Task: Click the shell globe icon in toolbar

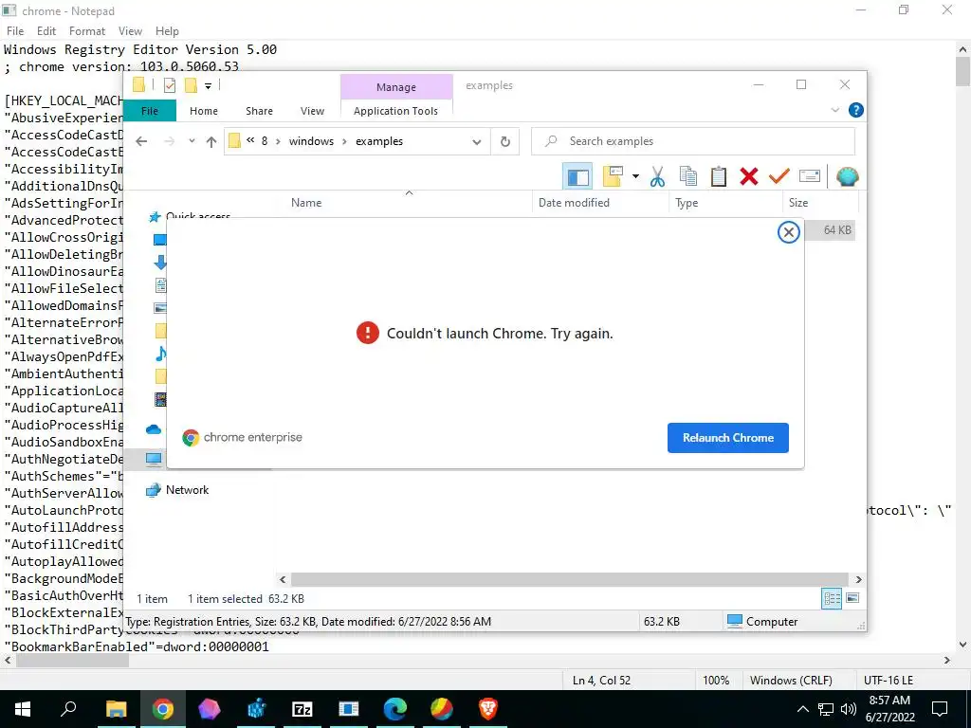Action: pyautogui.click(x=847, y=177)
